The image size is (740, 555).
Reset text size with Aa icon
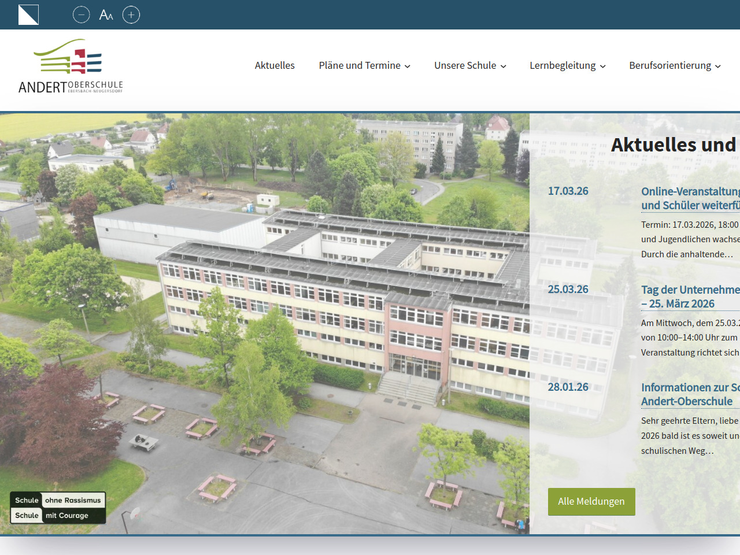[106, 15]
